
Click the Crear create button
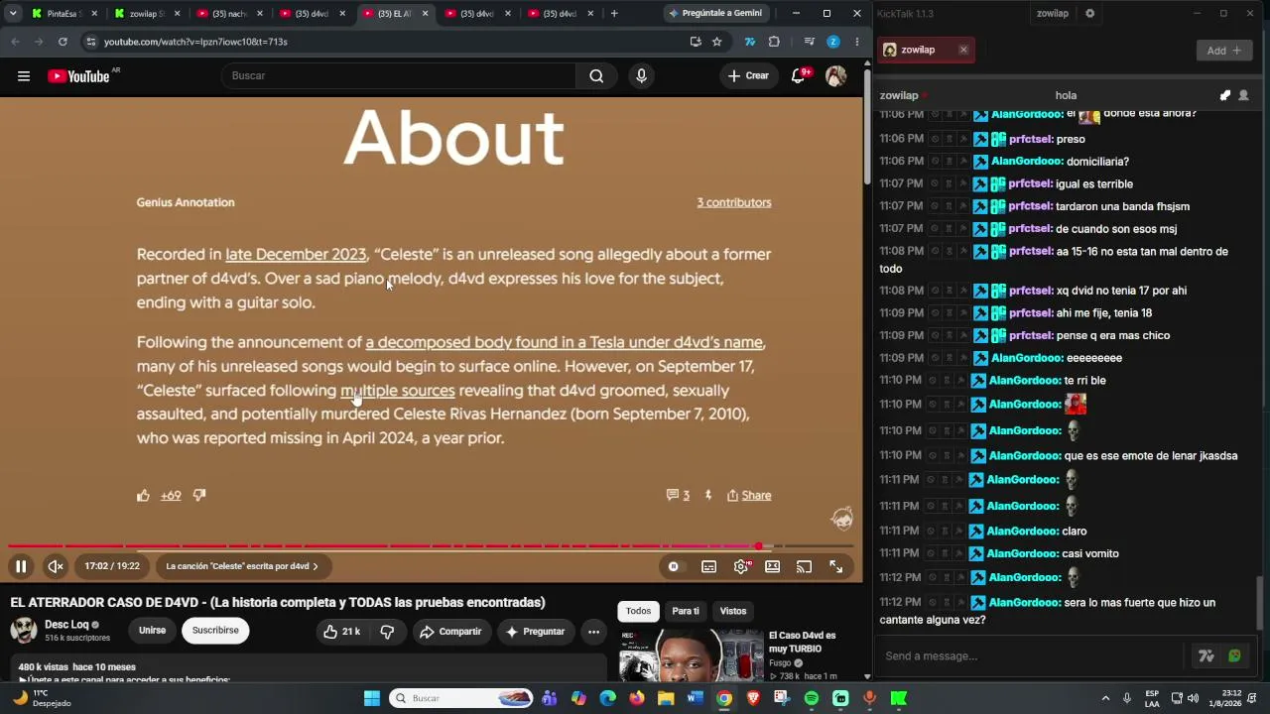point(748,76)
